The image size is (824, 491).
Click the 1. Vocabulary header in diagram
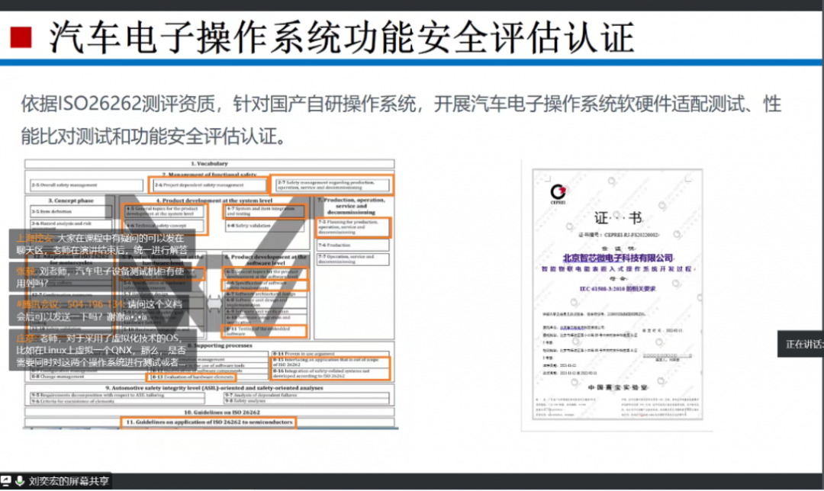point(208,164)
